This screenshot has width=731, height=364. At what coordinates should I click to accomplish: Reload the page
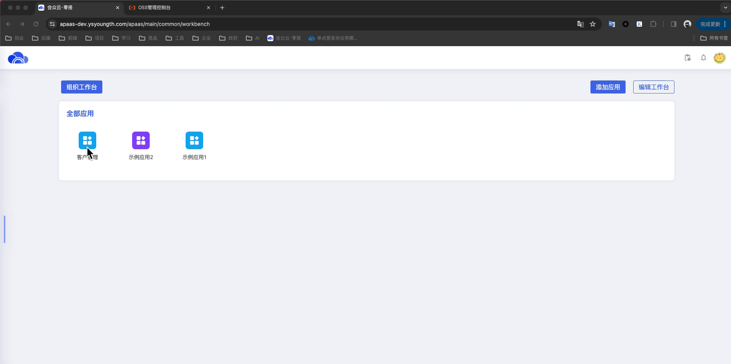coord(36,24)
